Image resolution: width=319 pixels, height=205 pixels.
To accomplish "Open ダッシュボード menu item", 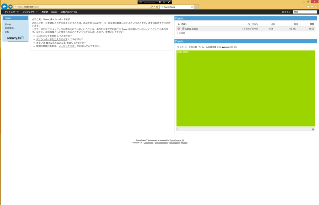I will (12, 12).
